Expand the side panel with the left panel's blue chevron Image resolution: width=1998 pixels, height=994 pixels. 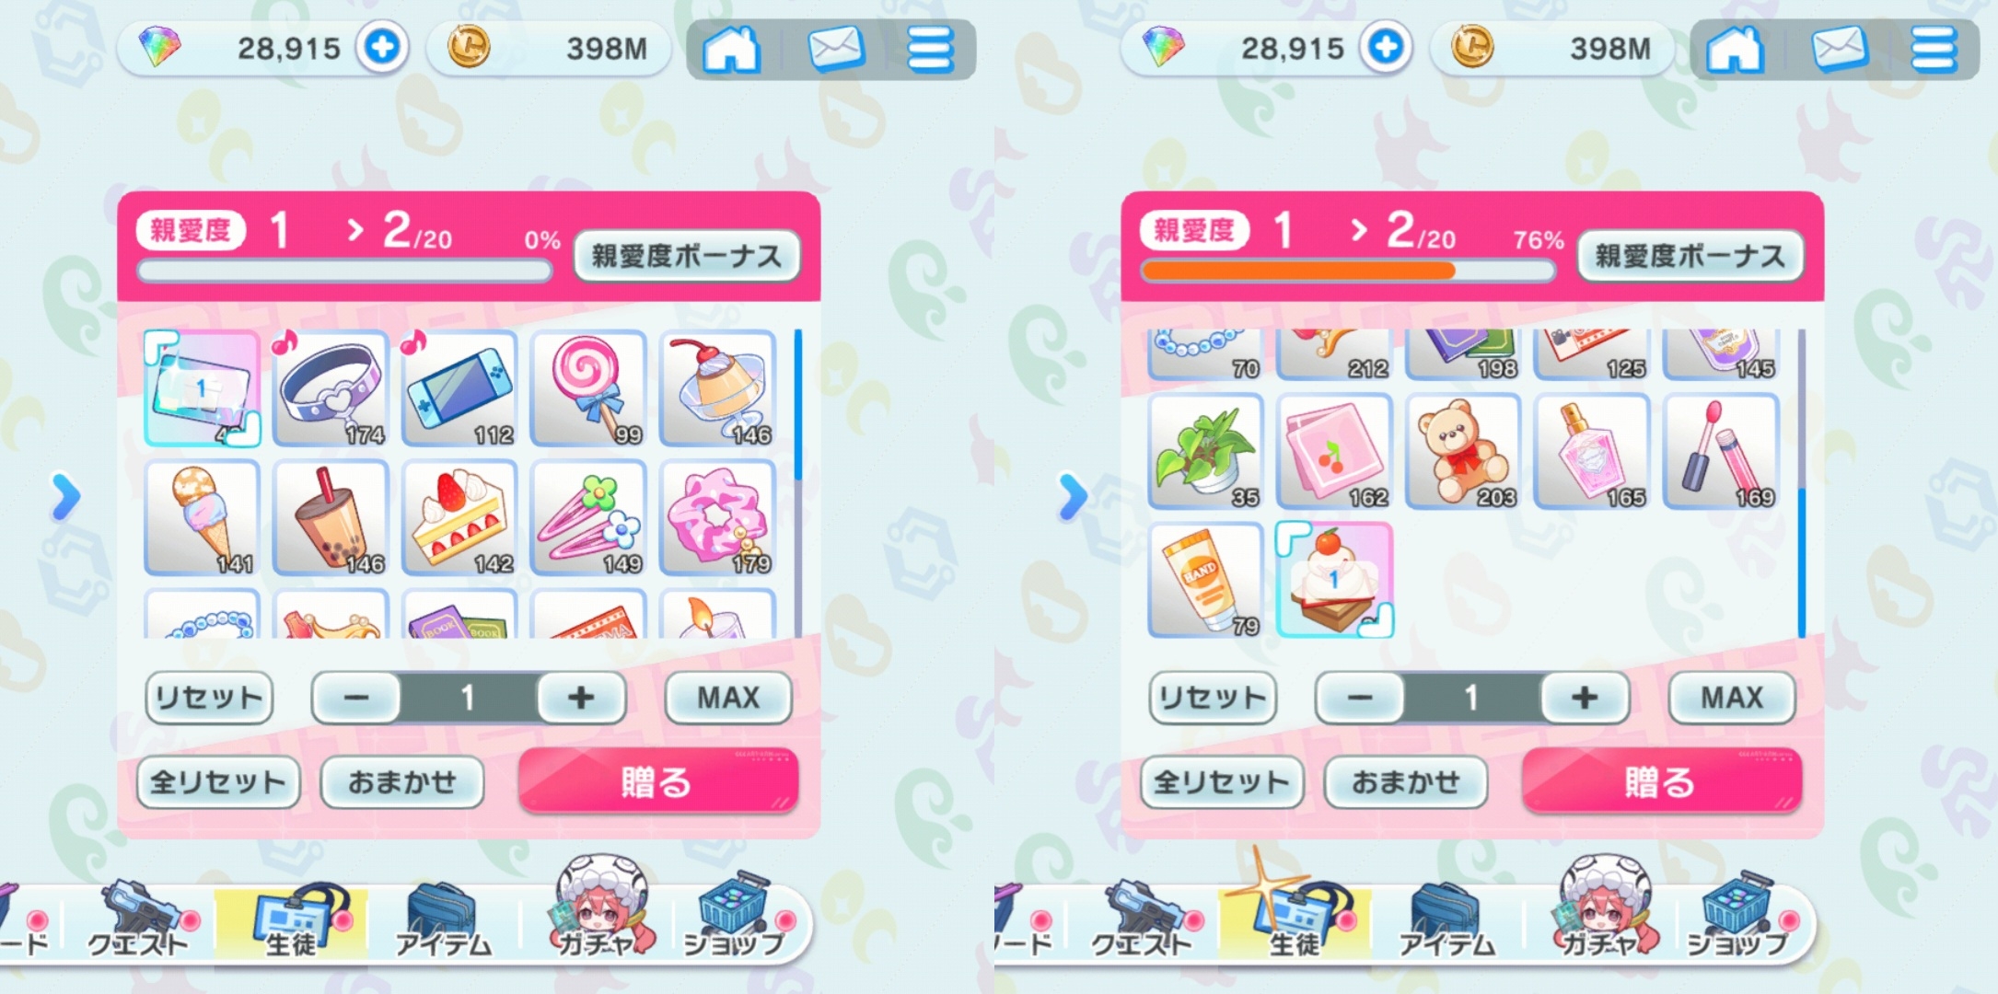click(66, 497)
